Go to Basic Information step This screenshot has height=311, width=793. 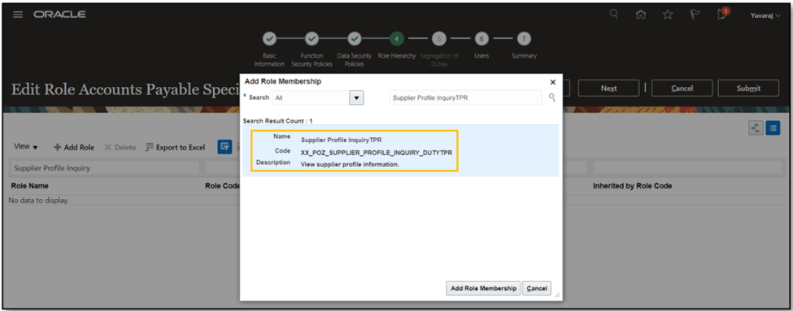(269, 38)
